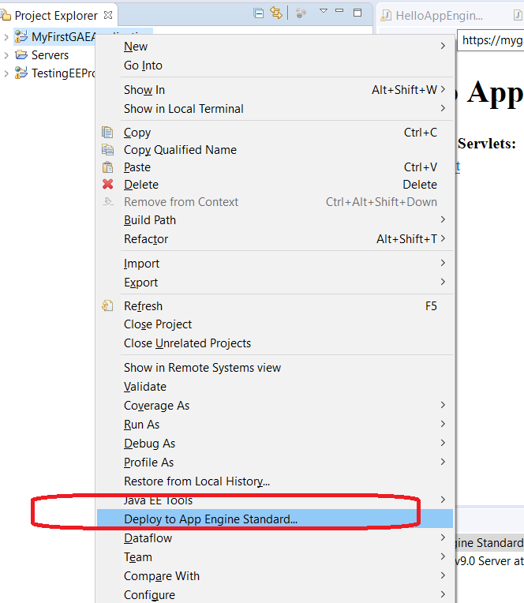Viewport: 524px width, 603px height.
Task: Open the Run As submenu
Action: point(142,425)
